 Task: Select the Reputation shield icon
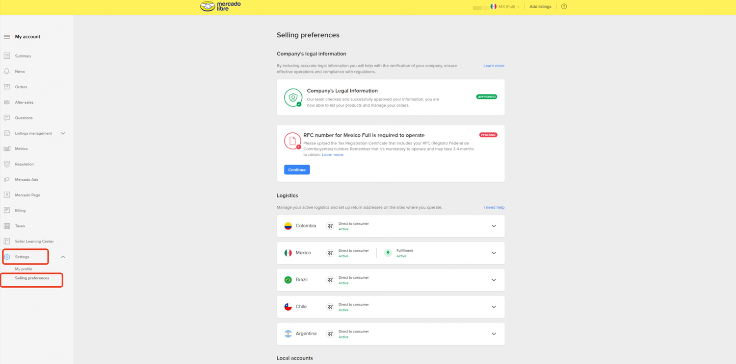(7, 164)
